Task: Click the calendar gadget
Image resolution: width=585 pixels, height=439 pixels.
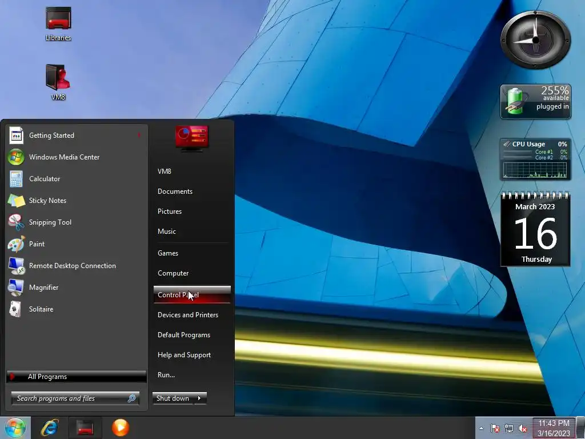Action: coord(535,229)
